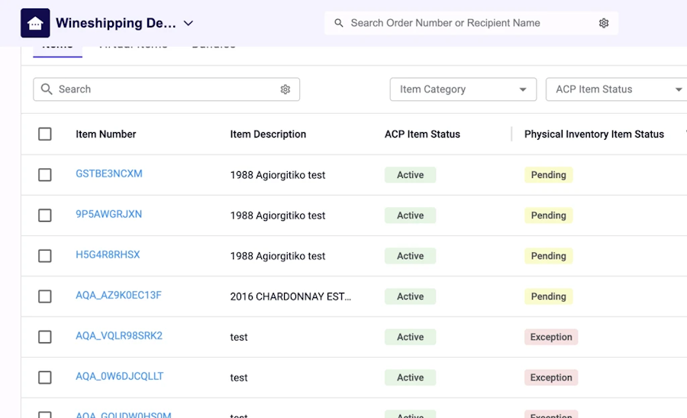This screenshot has height=418, width=687.
Task: Click magnifier icon in item search box
Action: click(47, 89)
